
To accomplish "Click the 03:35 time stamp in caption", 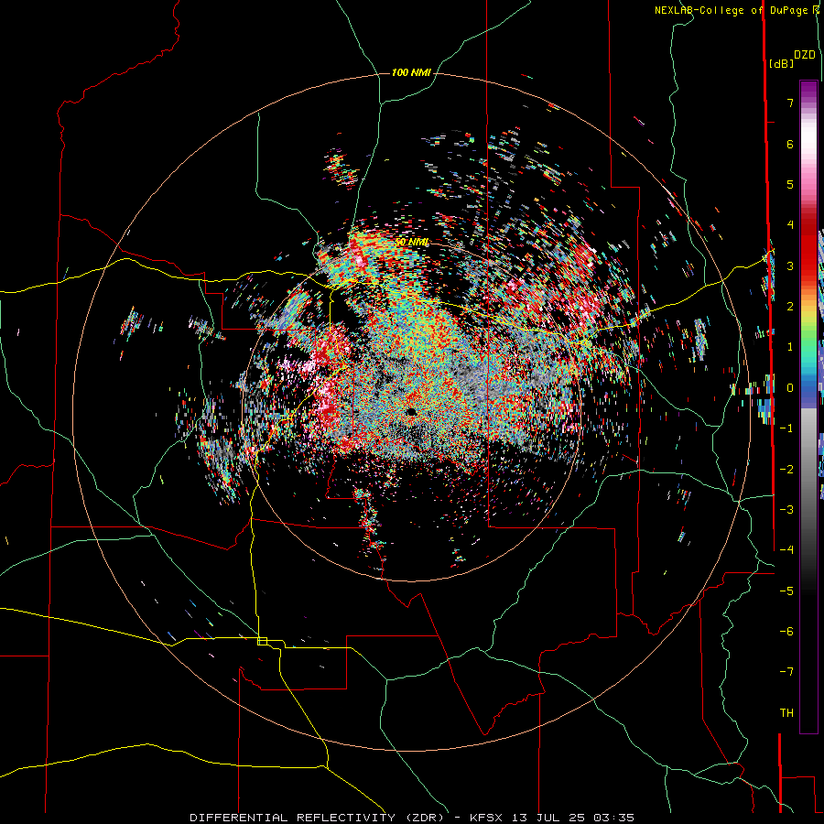I will 613,818.
